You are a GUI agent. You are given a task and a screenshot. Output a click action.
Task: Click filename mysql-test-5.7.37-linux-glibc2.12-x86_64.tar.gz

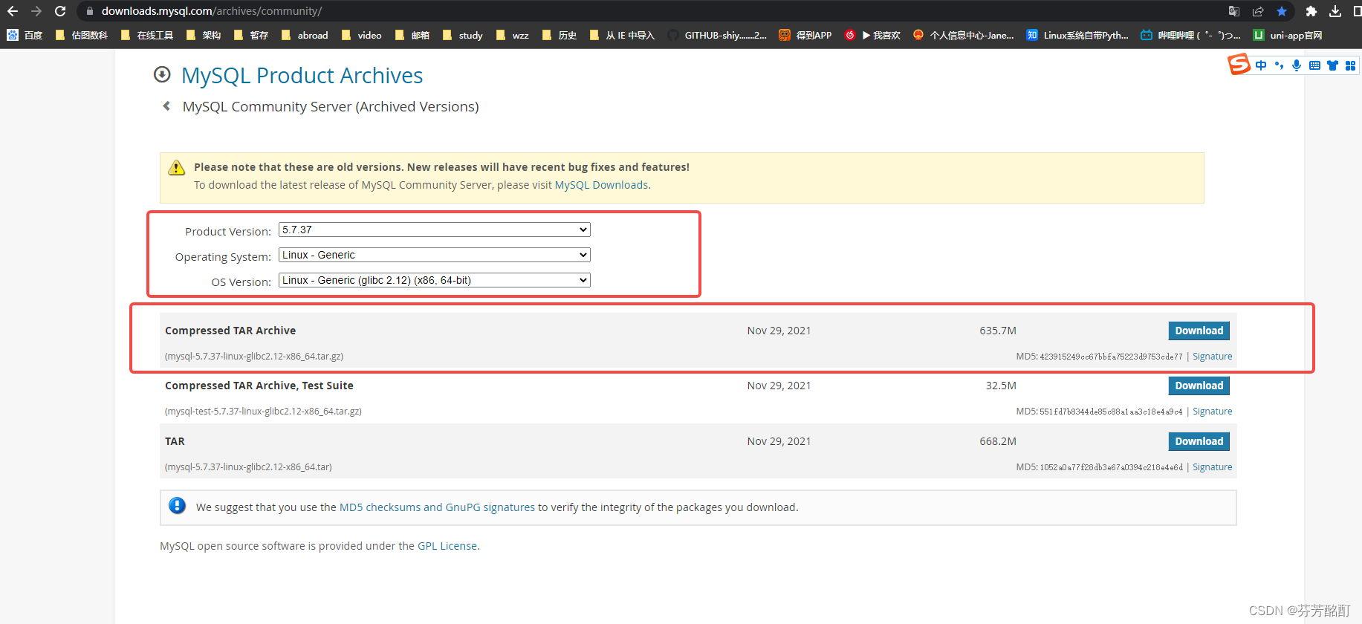pyautogui.click(x=263, y=412)
